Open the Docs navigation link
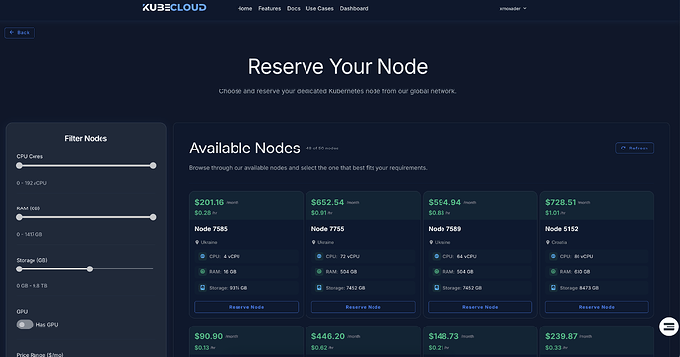680x357 pixels. [x=293, y=8]
